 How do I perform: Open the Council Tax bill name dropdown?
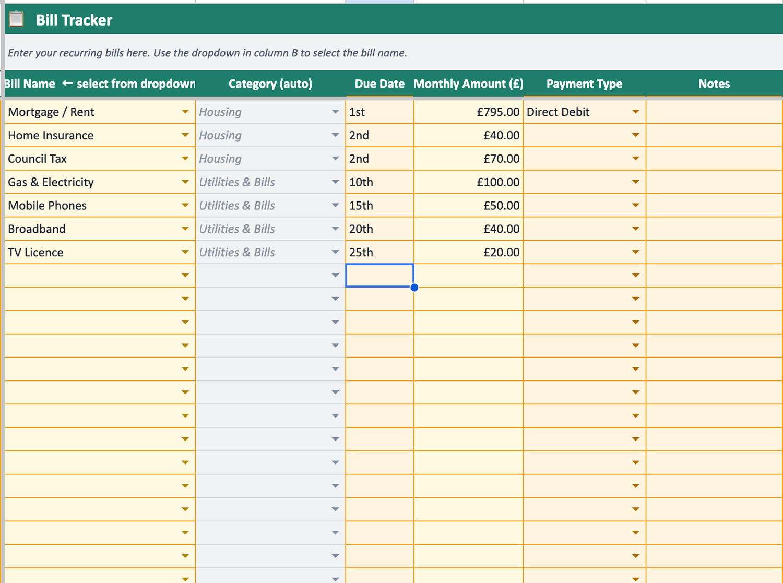coord(185,159)
